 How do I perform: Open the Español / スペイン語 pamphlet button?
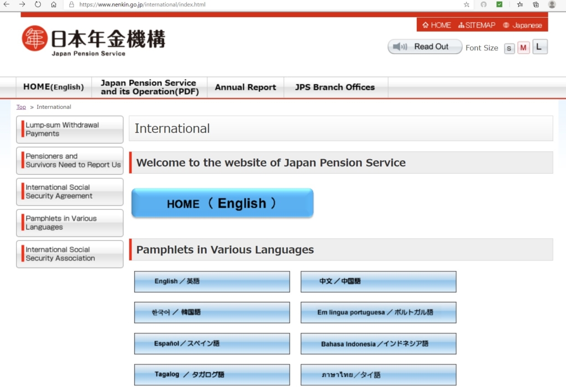click(x=212, y=344)
